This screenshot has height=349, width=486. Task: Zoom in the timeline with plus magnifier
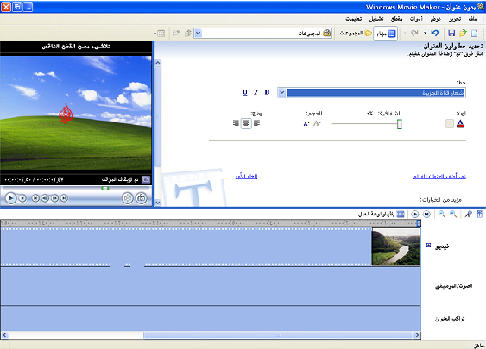click(453, 214)
